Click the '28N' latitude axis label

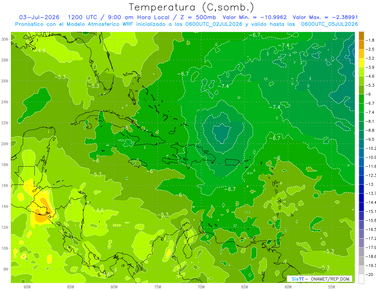click(5, 60)
